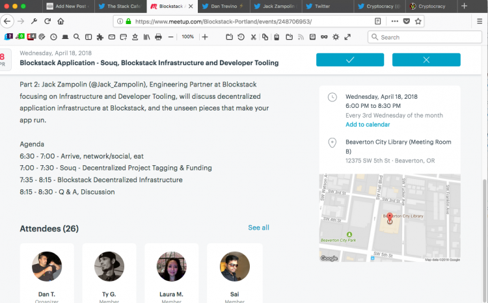Click Beaverton City Park label on map
The image size is (488, 303).
point(338,240)
